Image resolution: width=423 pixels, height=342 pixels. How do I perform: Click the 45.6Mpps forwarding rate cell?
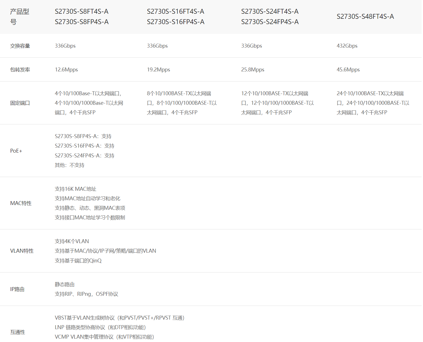(x=348, y=70)
